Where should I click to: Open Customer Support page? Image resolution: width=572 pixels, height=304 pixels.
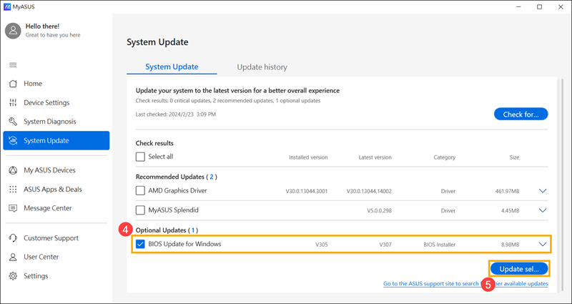point(56,238)
